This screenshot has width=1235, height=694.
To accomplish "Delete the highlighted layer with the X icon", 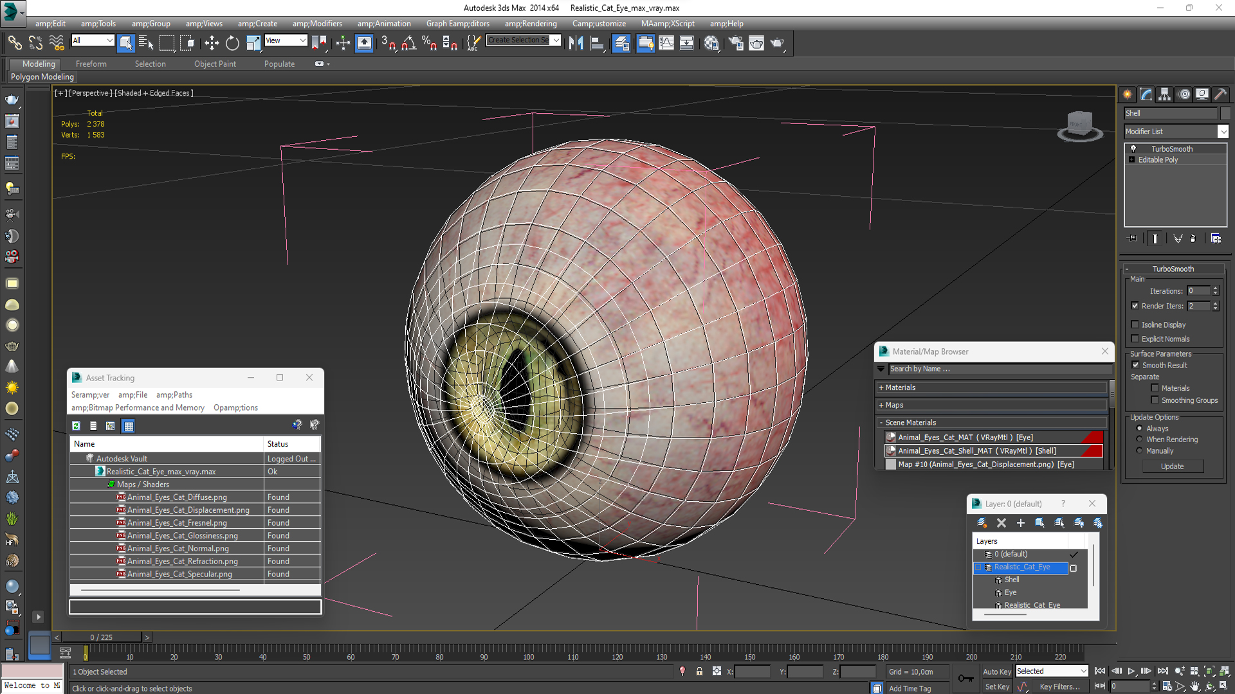I will tap(1002, 523).
